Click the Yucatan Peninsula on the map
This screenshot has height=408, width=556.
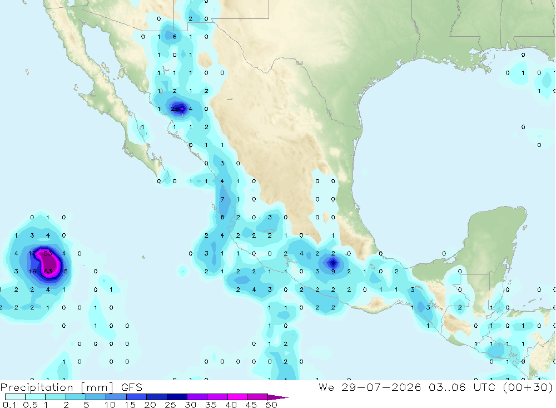pos(497,242)
